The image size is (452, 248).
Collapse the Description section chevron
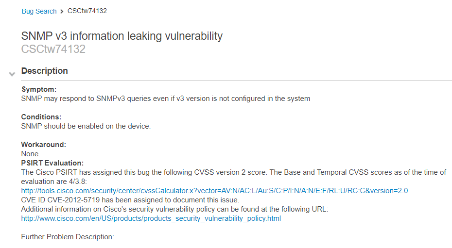click(x=12, y=74)
